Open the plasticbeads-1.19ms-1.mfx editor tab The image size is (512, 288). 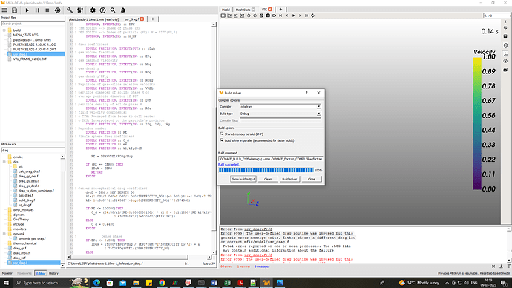tap(93, 19)
